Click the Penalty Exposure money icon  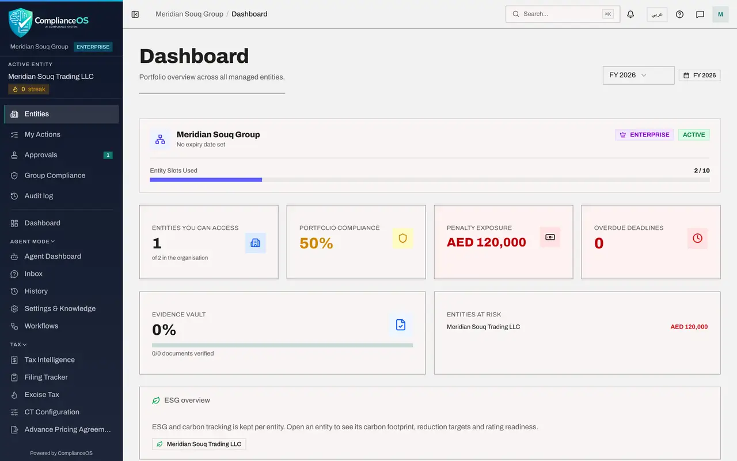point(550,237)
